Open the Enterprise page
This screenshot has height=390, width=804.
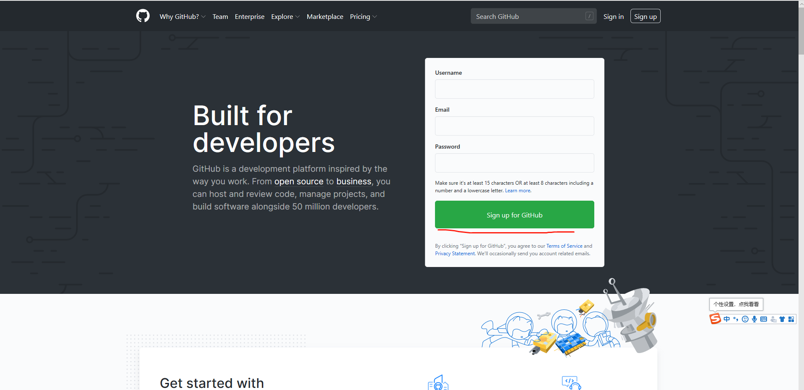pyautogui.click(x=250, y=16)
